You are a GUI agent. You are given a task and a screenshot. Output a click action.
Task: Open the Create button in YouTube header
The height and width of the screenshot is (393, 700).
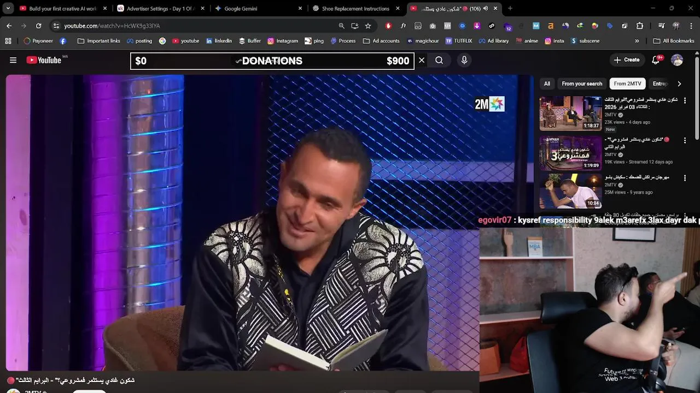[x=627, y=60]
